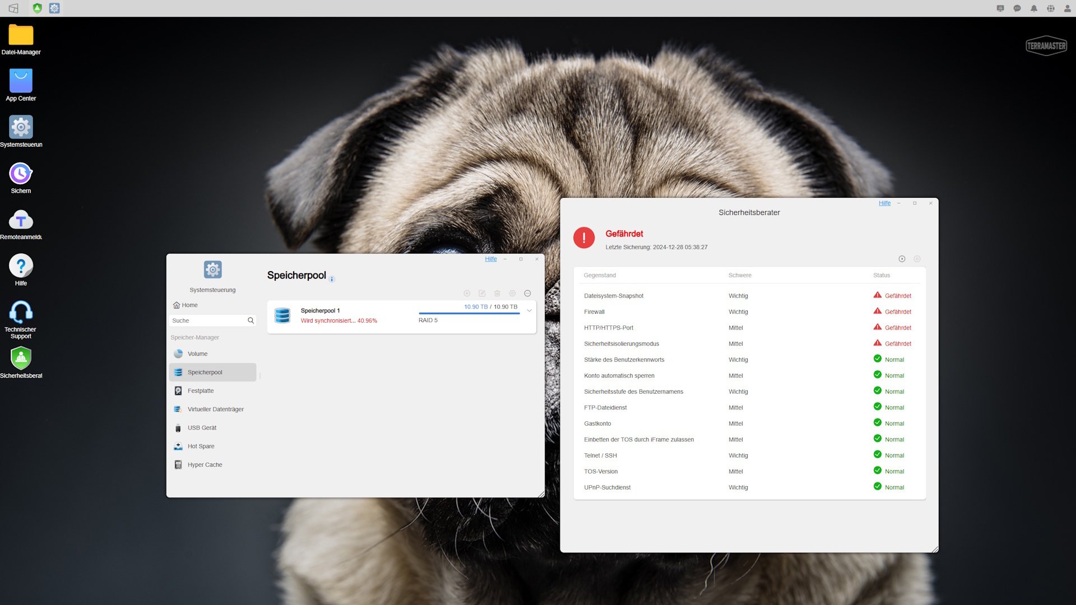Image resolution: width=1076 pixels, height=605 pixels.
Task: Select Speicherpool in sidebar
Action: [212, 373]
